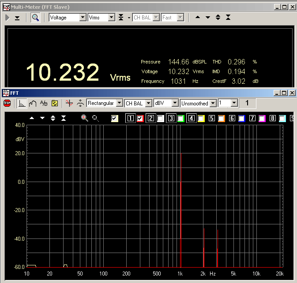The width and height of the screenshot is (297, 283).
Task: Click the STOP button in FFT toolbar
Action: point(7,103)
